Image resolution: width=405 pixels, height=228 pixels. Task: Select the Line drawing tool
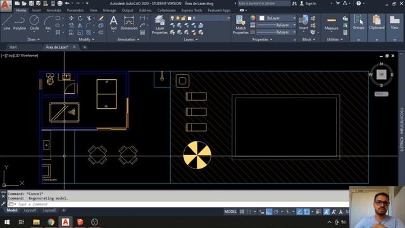tap(7, 23)
